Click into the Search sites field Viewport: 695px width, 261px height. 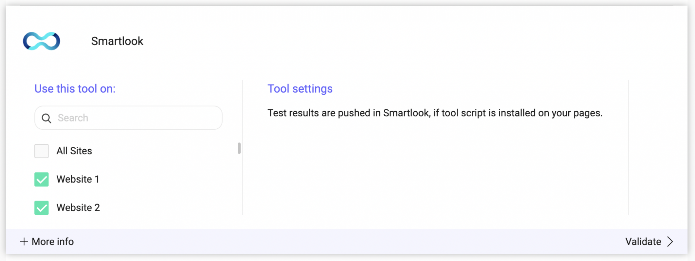[129, 118]
